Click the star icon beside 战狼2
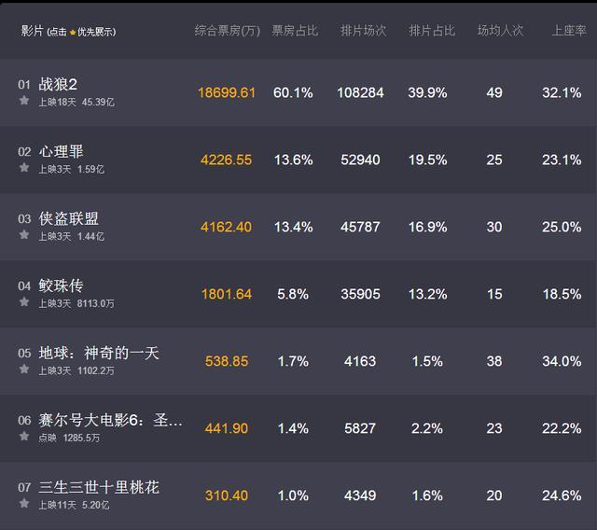The height and width of the screenshot is (530, 597). 24,101
